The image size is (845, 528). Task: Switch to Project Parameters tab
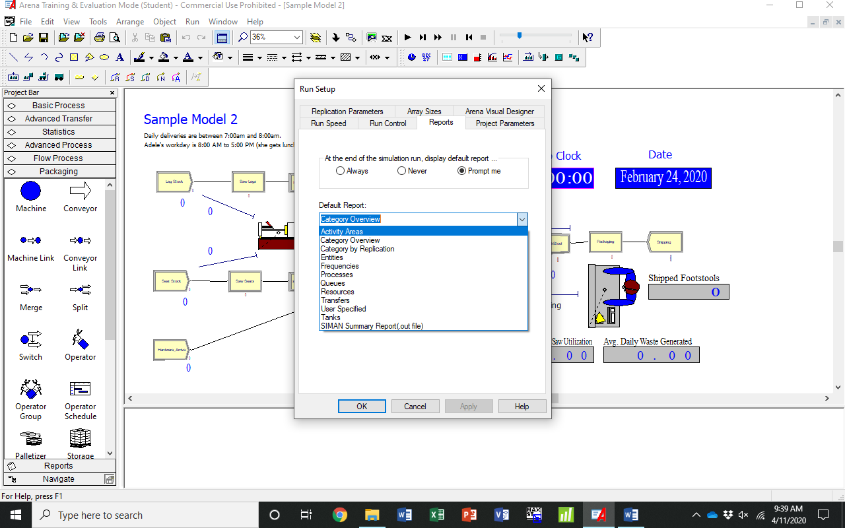click(x=505, y=123)
